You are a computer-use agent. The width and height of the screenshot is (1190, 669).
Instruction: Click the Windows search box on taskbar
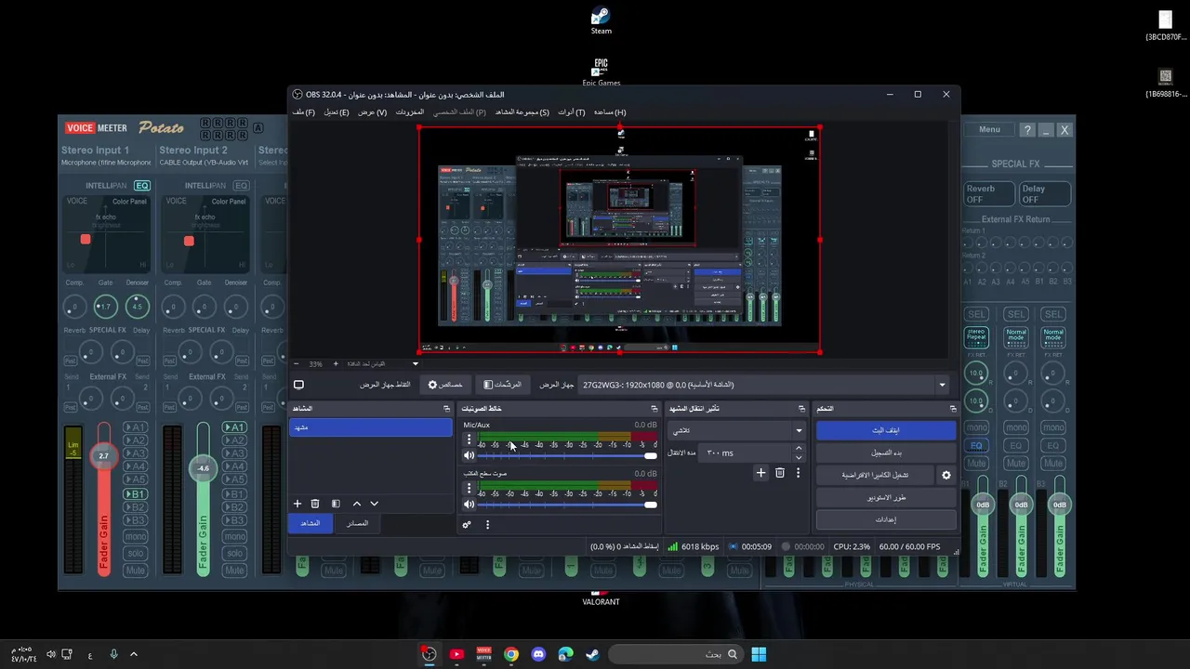pos(675,654)
